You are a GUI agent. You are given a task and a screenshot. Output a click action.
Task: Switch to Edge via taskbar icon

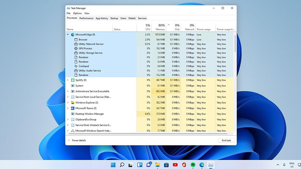tap(202, 165)
